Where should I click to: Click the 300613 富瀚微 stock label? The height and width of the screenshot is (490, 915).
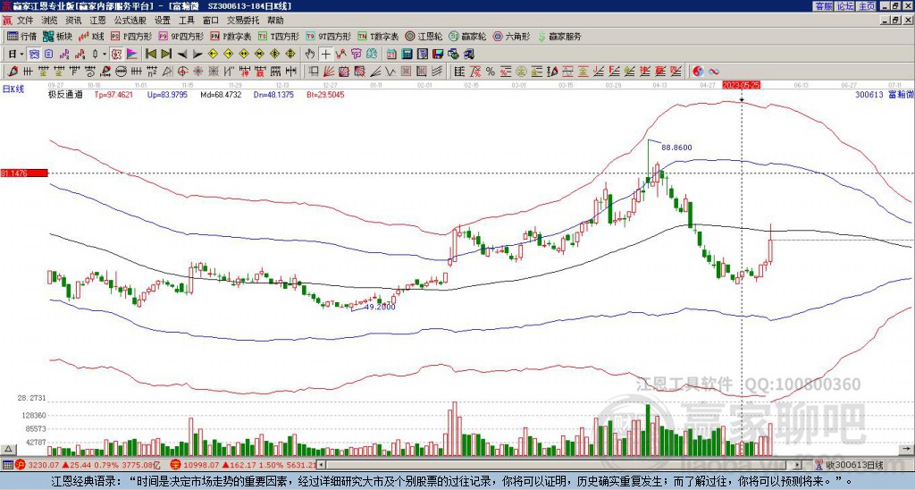(884, 94)
